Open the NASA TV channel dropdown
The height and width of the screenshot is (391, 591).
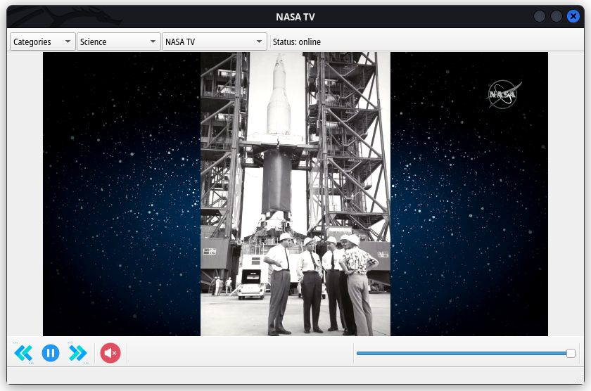[x=214, y=41]
